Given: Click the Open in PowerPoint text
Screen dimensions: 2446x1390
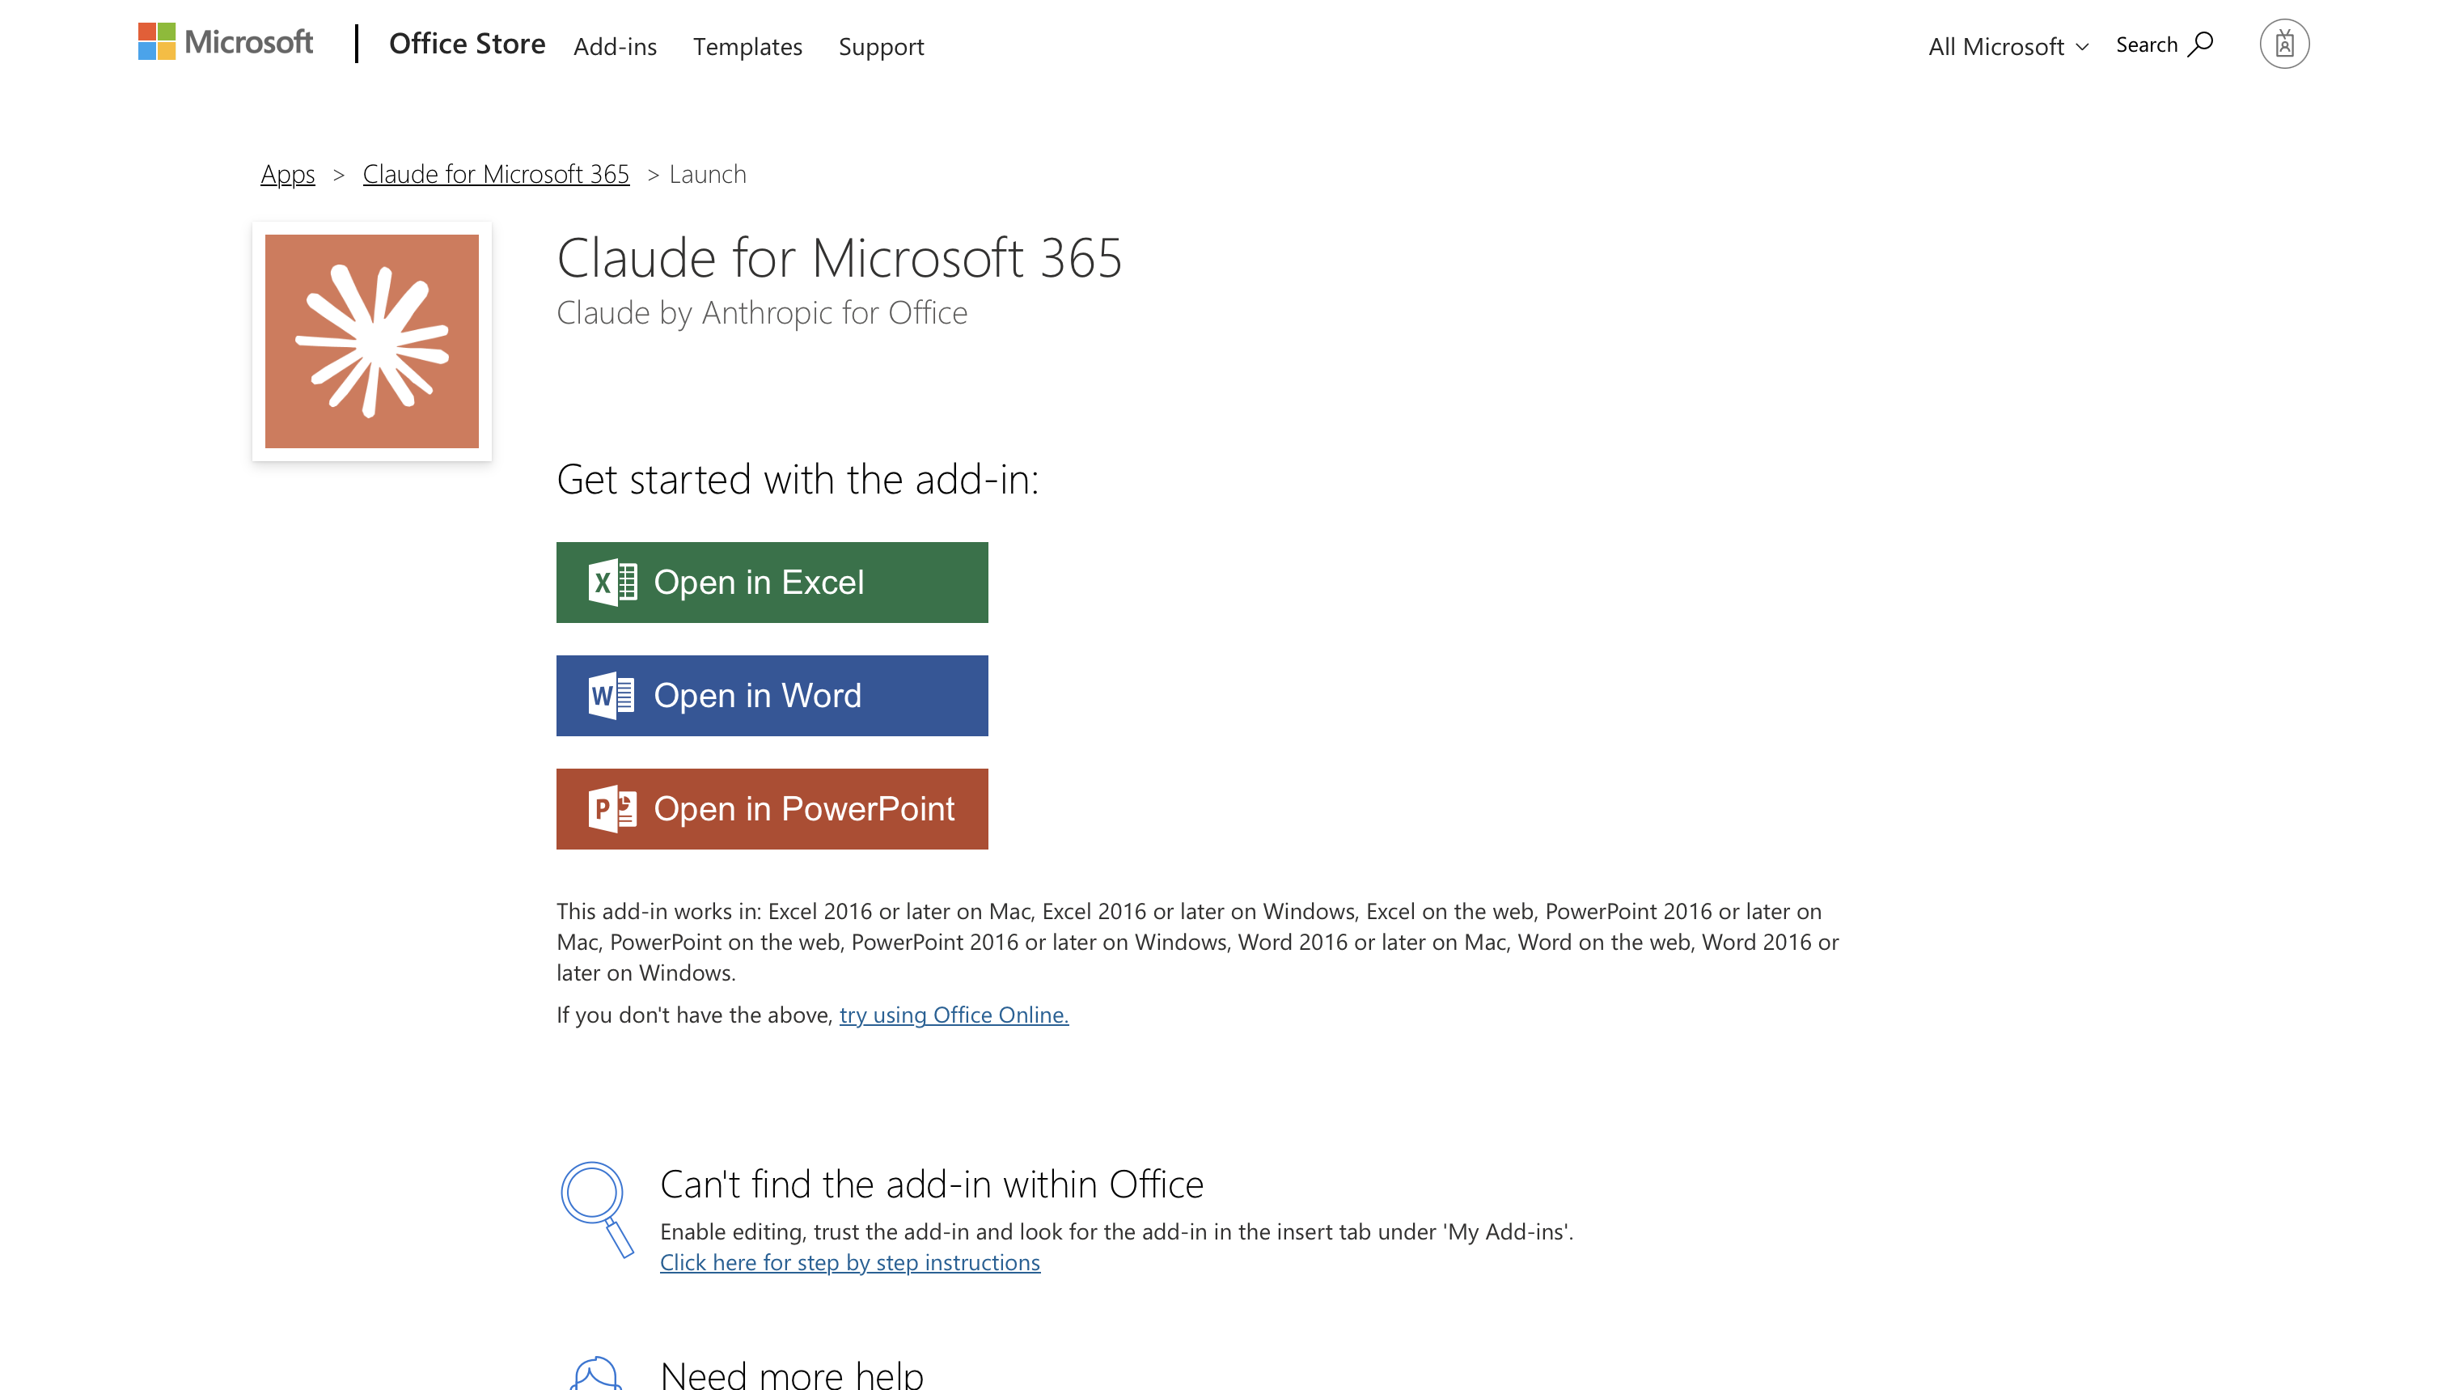Looking at the screenshot, I should (x=803, y=808).
